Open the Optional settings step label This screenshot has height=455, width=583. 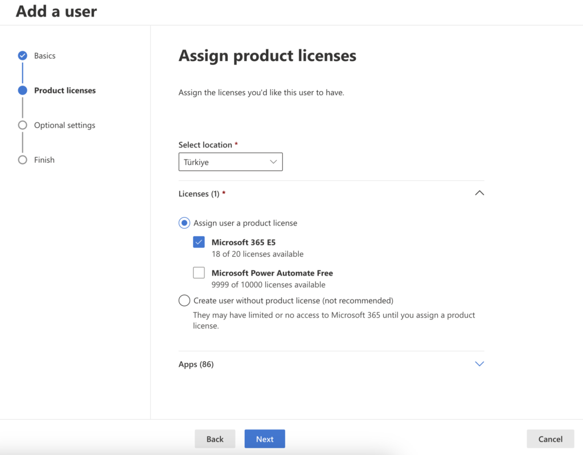click(64, 125)
